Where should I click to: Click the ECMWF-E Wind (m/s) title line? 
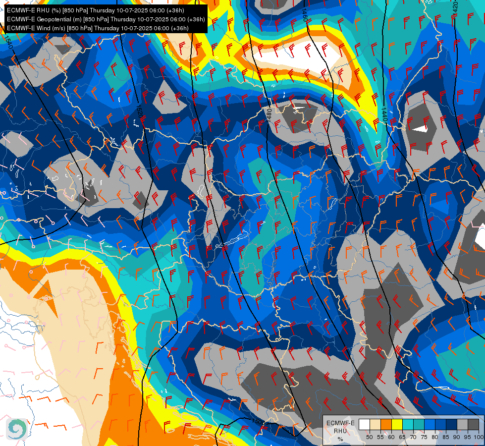(x=98, y=28)
